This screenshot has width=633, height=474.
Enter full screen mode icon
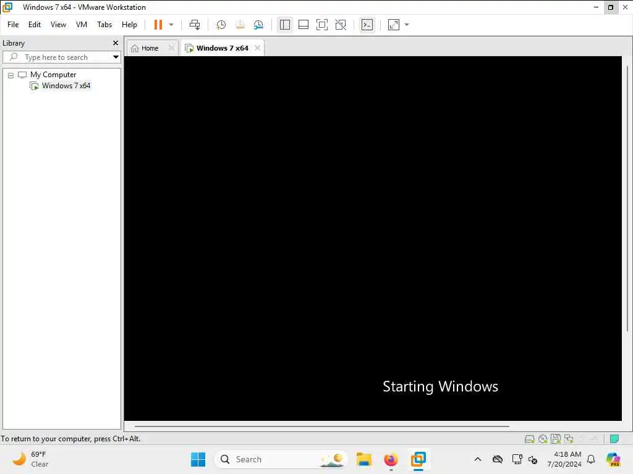pos(321,25)
